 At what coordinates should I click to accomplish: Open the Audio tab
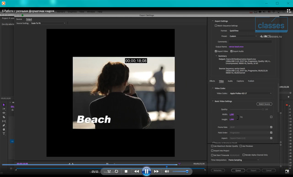coord(230,81)
